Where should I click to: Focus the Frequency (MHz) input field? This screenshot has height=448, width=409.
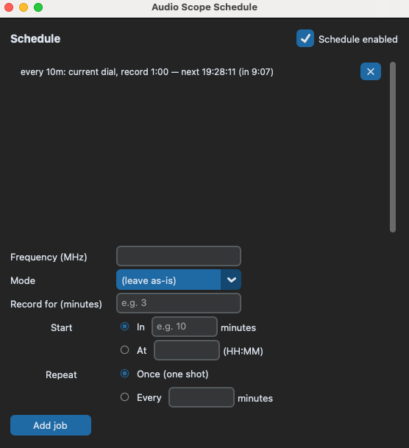[179, 256]
